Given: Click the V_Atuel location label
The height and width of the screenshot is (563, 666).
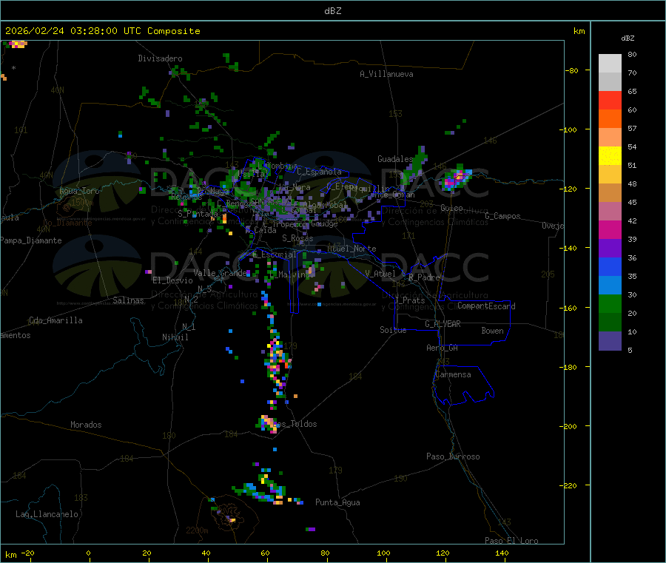Looking at the screenshot, I should 380,274.
